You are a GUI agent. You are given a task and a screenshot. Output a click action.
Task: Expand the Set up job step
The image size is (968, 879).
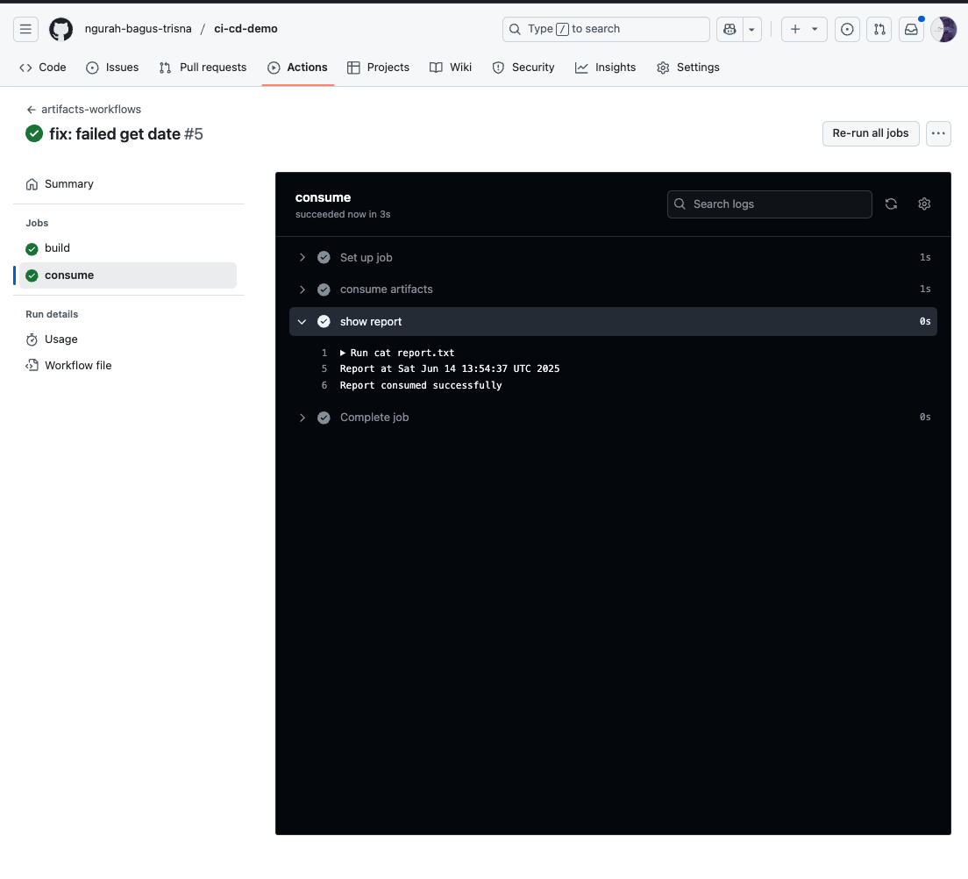tap(366, 258)
